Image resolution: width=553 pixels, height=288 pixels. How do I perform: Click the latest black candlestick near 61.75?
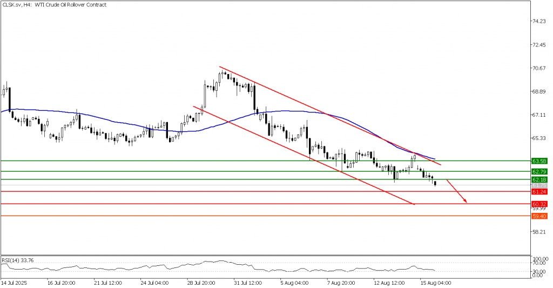tap(436, 184)
